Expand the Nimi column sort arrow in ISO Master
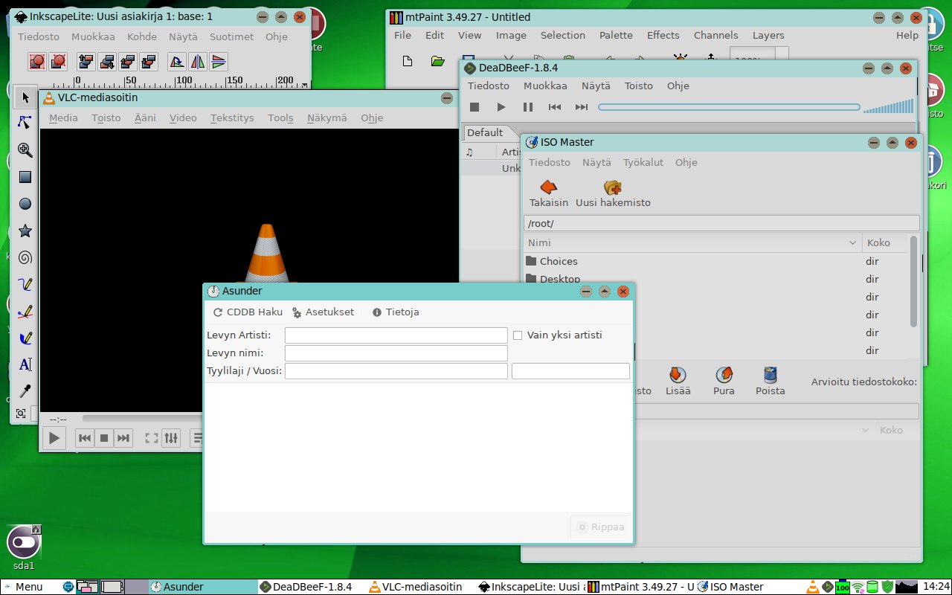 tap(852, 242)
